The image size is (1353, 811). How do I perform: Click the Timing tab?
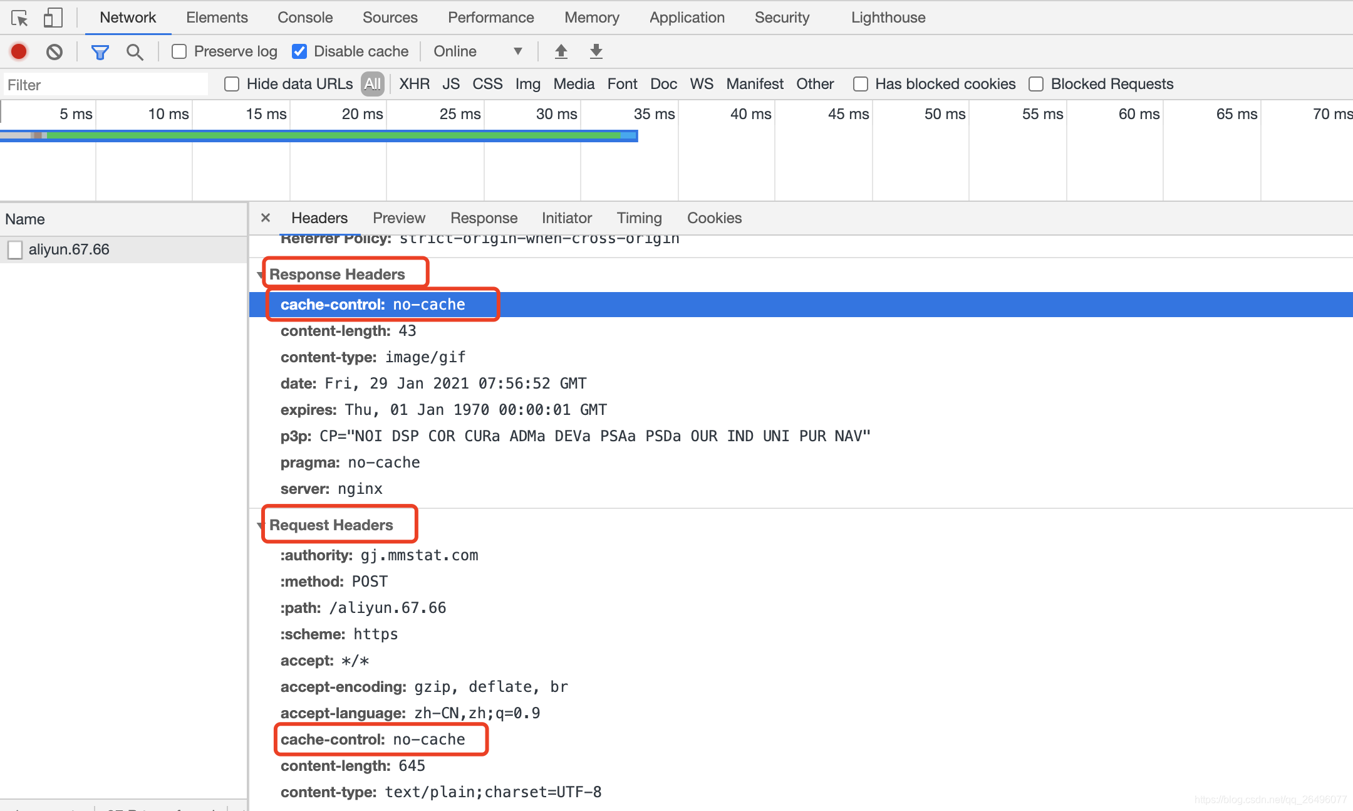coord(638,217)
